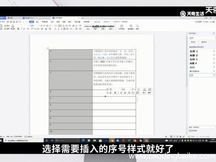Open the File menu dropdown
This screenshot has width=216, height=162.
pos(2,22)
